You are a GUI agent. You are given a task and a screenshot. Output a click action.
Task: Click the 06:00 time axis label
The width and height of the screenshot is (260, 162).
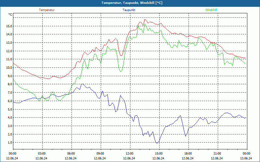71,154
